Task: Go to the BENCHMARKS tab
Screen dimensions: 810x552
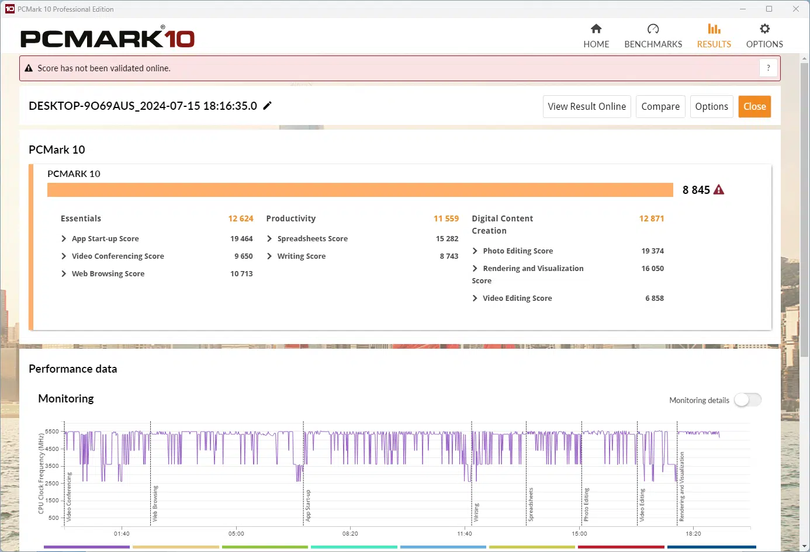Action: (653, 36)
